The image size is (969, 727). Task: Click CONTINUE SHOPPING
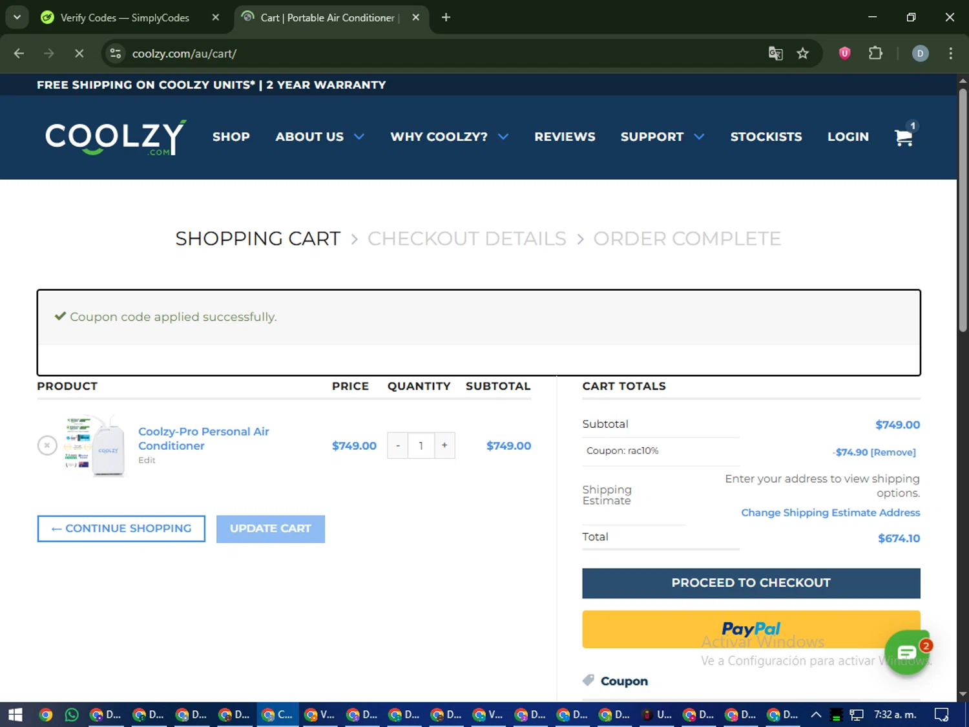[121, 529]
